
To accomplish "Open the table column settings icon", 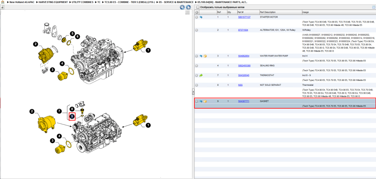I will pyautogui.click(x=374, y=7).
